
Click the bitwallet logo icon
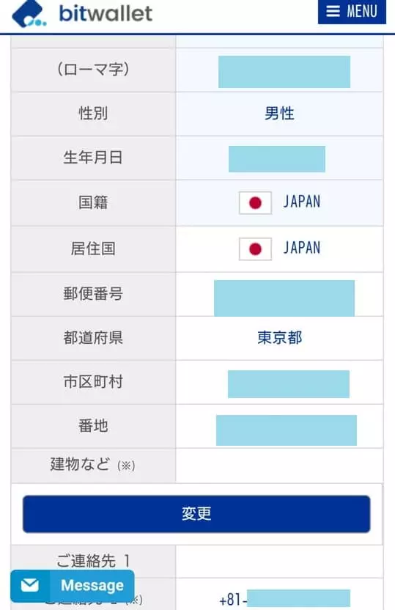[29, 15]
